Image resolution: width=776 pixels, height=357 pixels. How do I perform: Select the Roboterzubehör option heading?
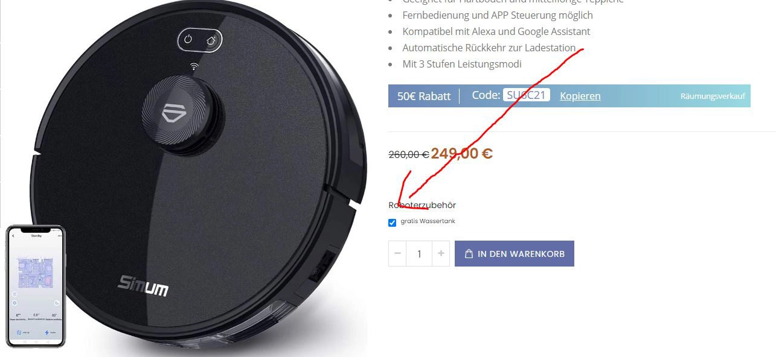pyautogui.click(x=422, y=205)
